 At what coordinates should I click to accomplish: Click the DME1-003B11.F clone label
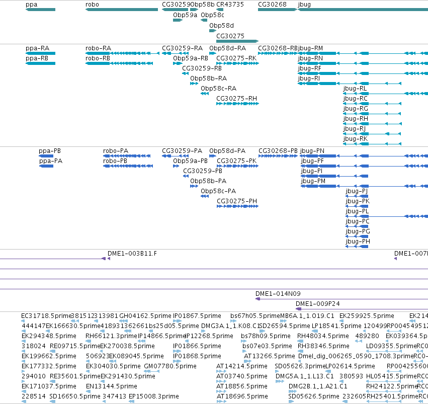(132, 254)
